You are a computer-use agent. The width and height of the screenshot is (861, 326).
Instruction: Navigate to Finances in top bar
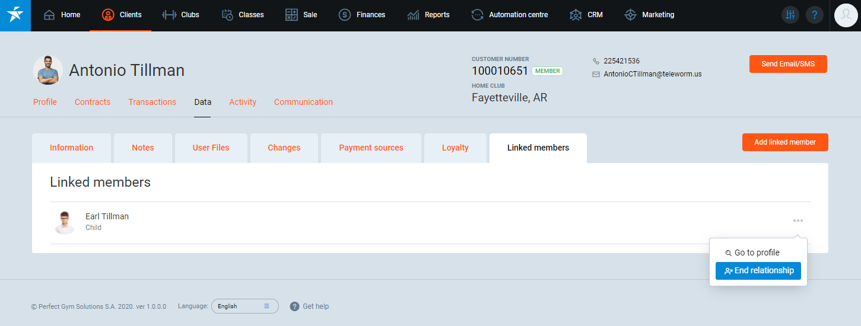coord(361,15)
